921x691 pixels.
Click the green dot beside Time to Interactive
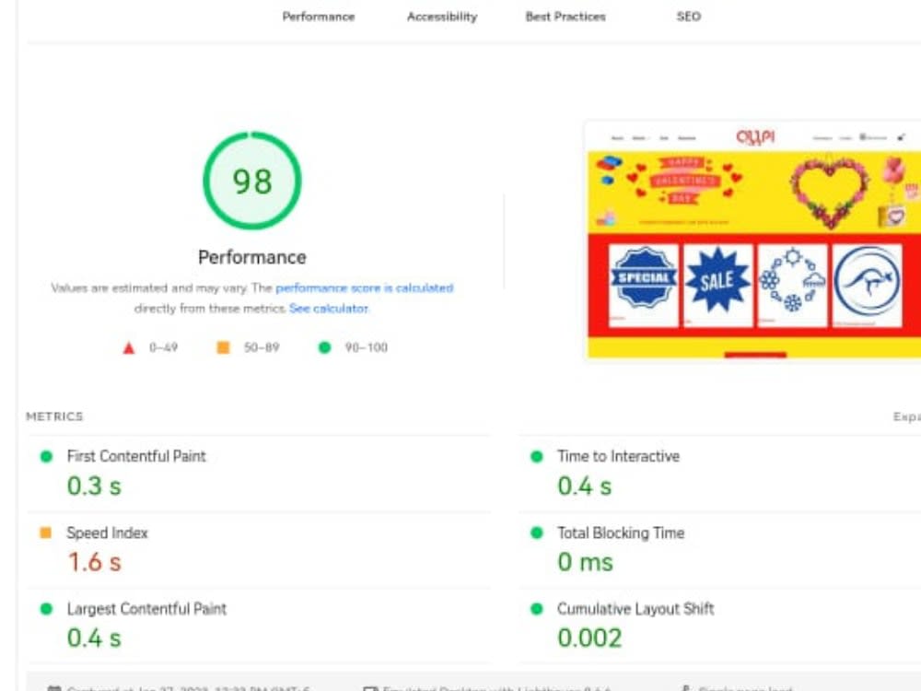(x=536, y=457)
